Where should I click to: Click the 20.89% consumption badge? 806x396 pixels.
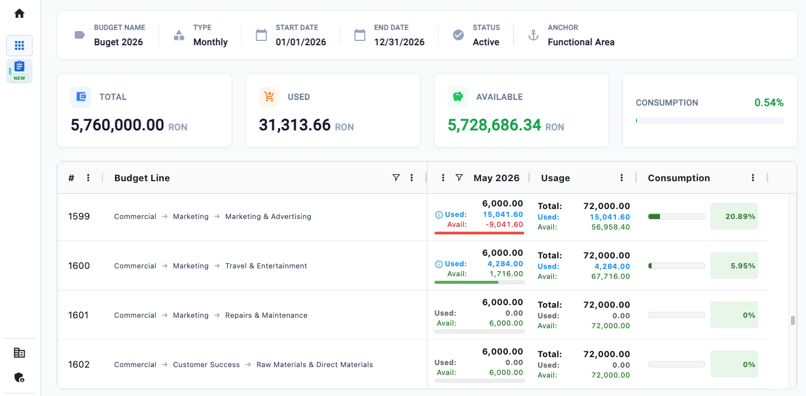734,216
